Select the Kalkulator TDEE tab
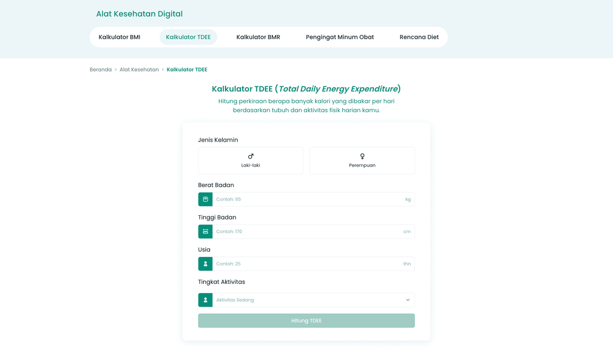This screenshot has height=347, width=613. [188, 37]
